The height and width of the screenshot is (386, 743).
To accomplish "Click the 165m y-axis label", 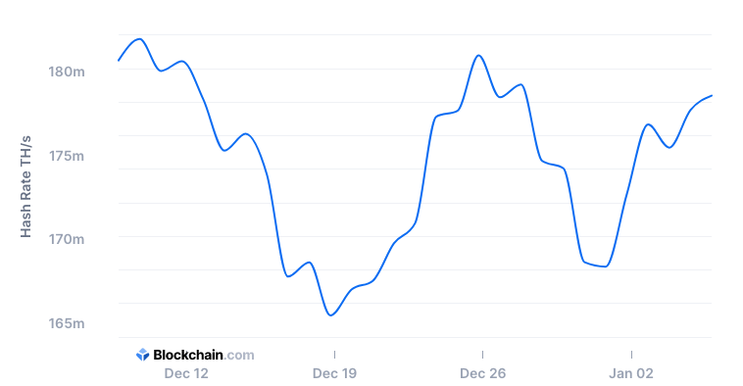I will coord(67,323).
